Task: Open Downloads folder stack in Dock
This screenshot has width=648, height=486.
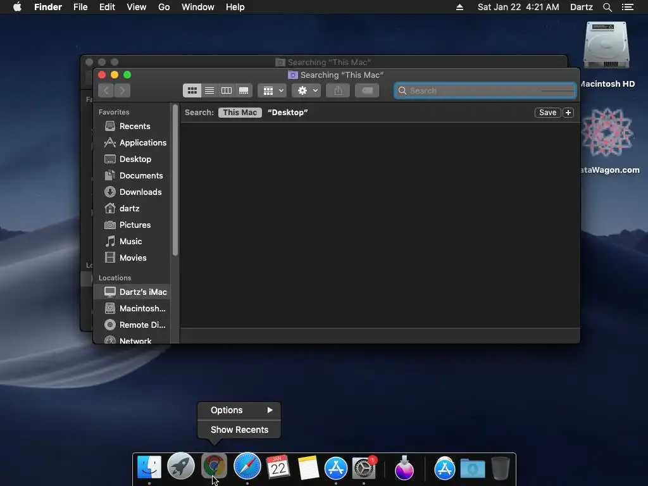Action: pos(472,469)
